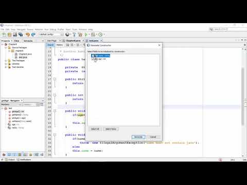Open the Edit menu
This screenshot has height=185, width=247.
[7, 29]
